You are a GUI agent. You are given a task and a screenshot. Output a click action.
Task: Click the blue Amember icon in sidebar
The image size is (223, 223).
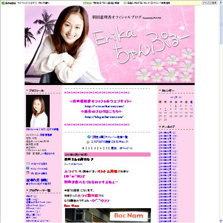(28, 168)
